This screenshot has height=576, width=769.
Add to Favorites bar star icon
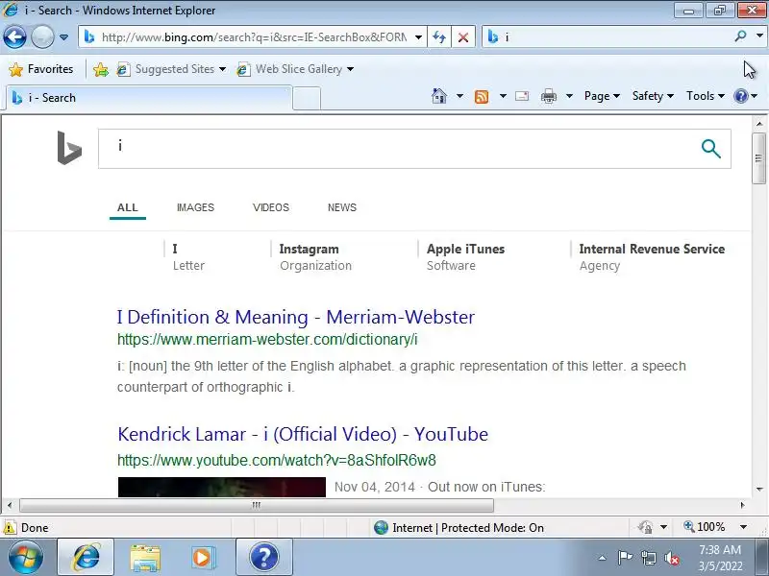coord(101,69)
